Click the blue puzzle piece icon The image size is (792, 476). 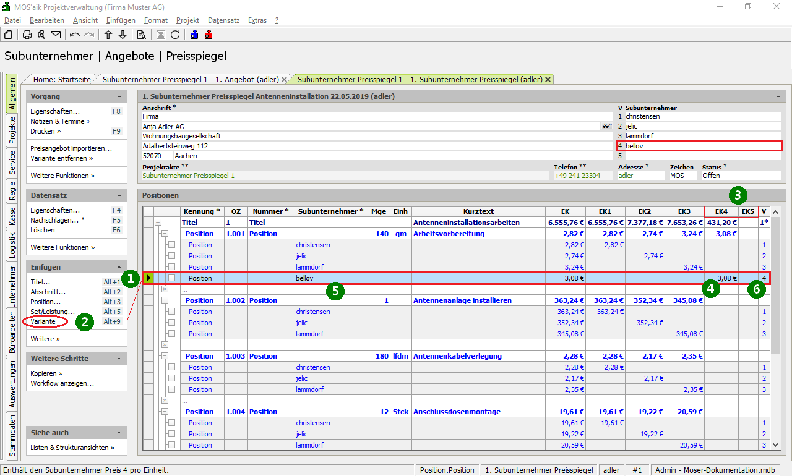(x=194, y=35)
